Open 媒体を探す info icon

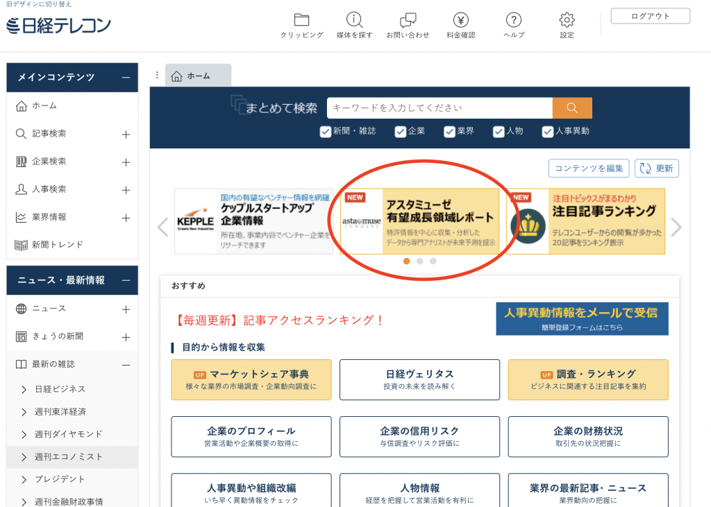point(354,20)
